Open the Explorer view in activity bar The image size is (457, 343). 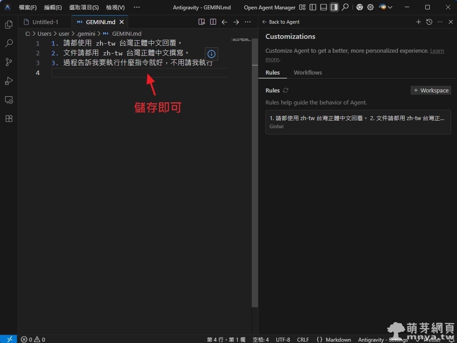coord(8,25)
